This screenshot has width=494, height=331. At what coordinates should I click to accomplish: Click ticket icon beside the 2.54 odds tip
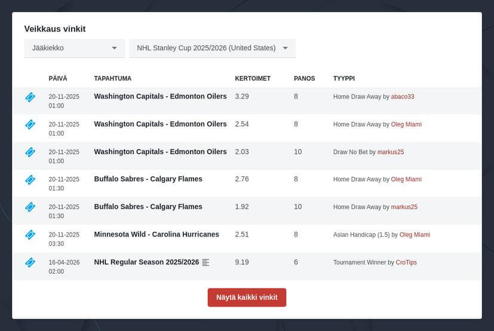30,124
